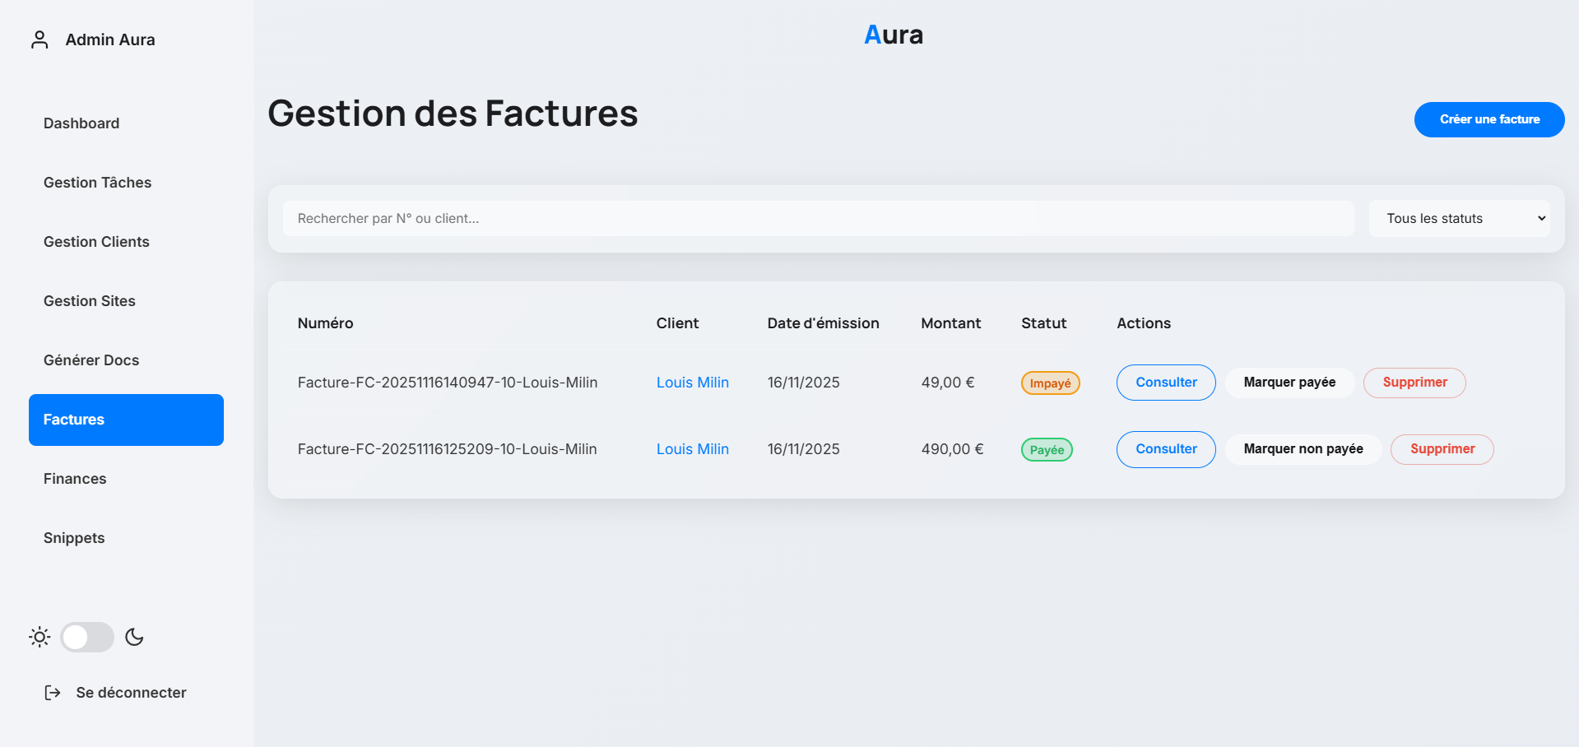Focus the invoice search field
The height and width of the screenshot is (747, 1579).
coord(818,219)
